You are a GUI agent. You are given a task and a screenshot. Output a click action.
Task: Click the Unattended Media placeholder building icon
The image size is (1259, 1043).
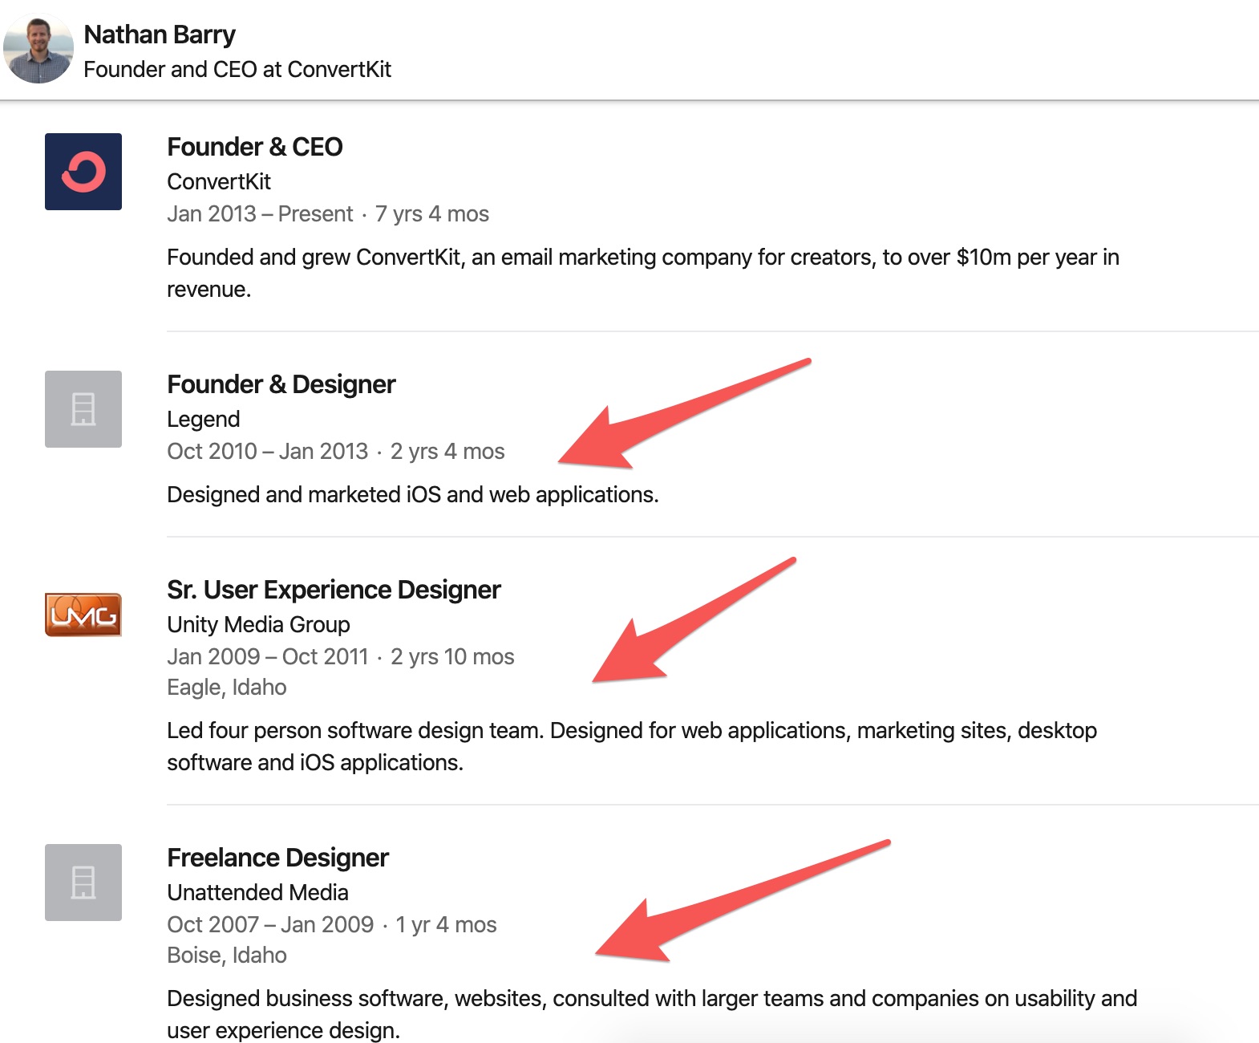(x=83, y=883)
